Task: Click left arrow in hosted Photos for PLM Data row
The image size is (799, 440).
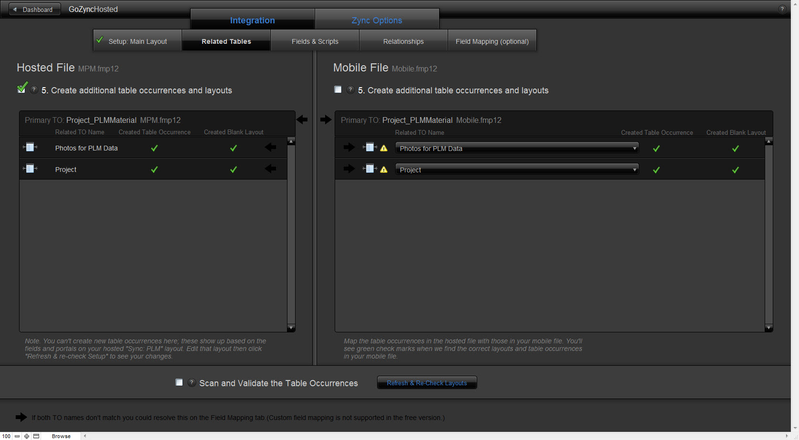Action: click(271, 147)
